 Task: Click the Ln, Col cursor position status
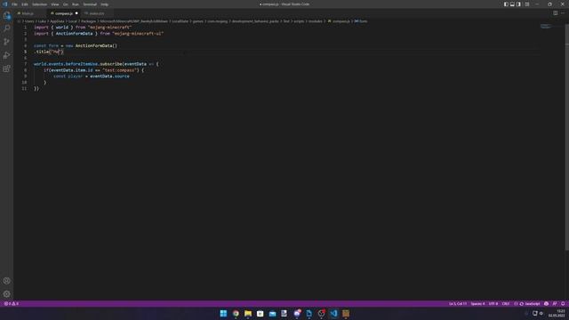[458, 304]
